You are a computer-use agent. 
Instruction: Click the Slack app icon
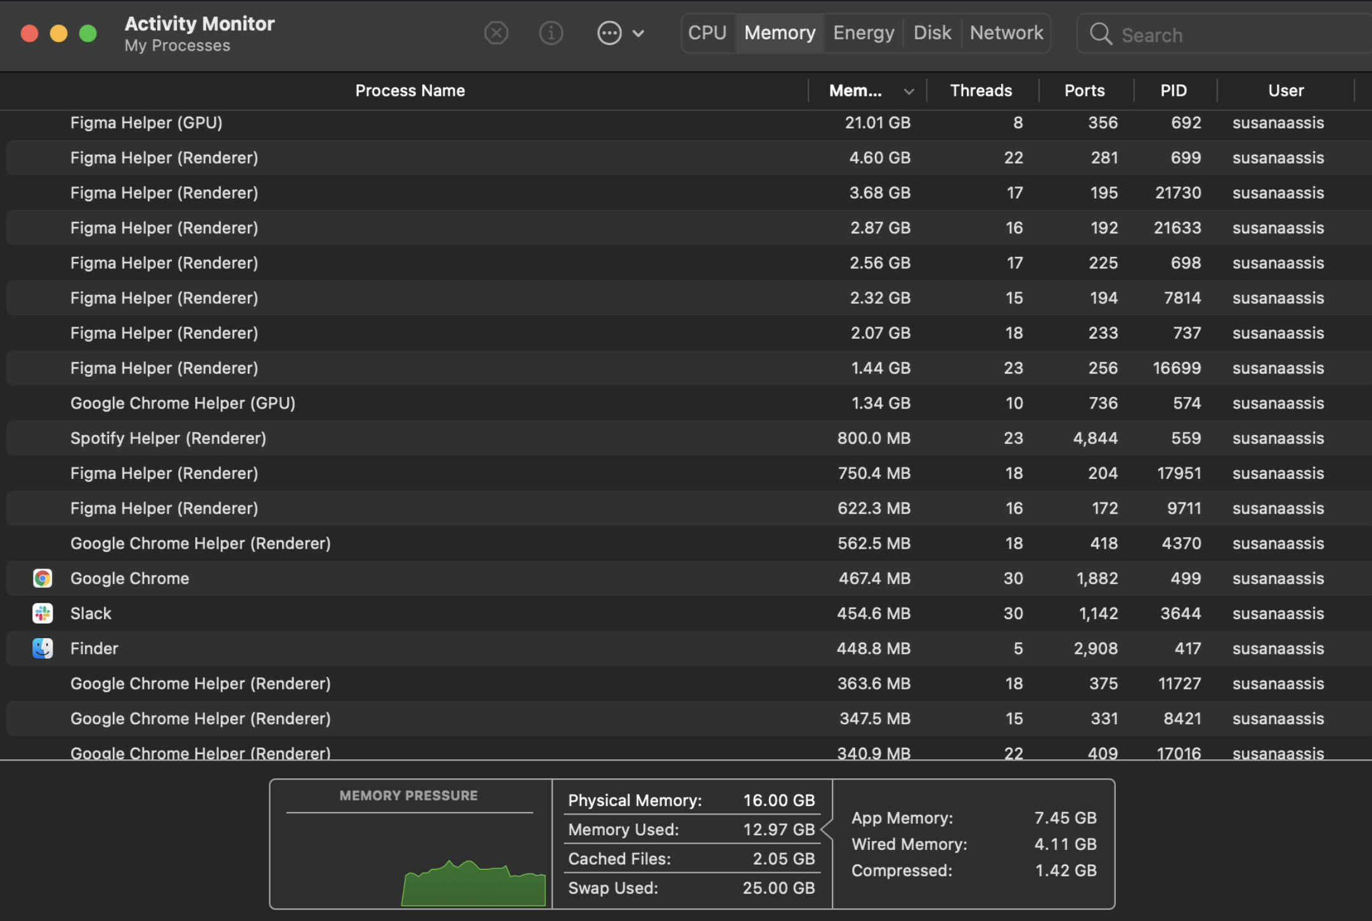(42, 613)
